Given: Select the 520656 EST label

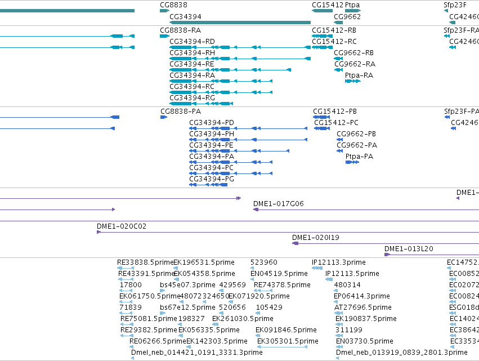Looking at the screenshot, I should (x=232, y=308).
